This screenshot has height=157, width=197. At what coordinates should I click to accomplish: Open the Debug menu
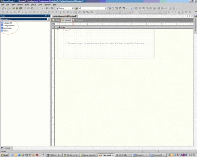pyautogui.click(x=33, y=5)
